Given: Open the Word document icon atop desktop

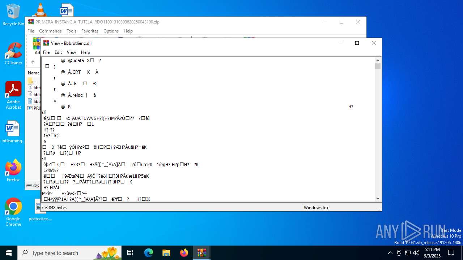Looking at the screenshot, I should 67,10.
